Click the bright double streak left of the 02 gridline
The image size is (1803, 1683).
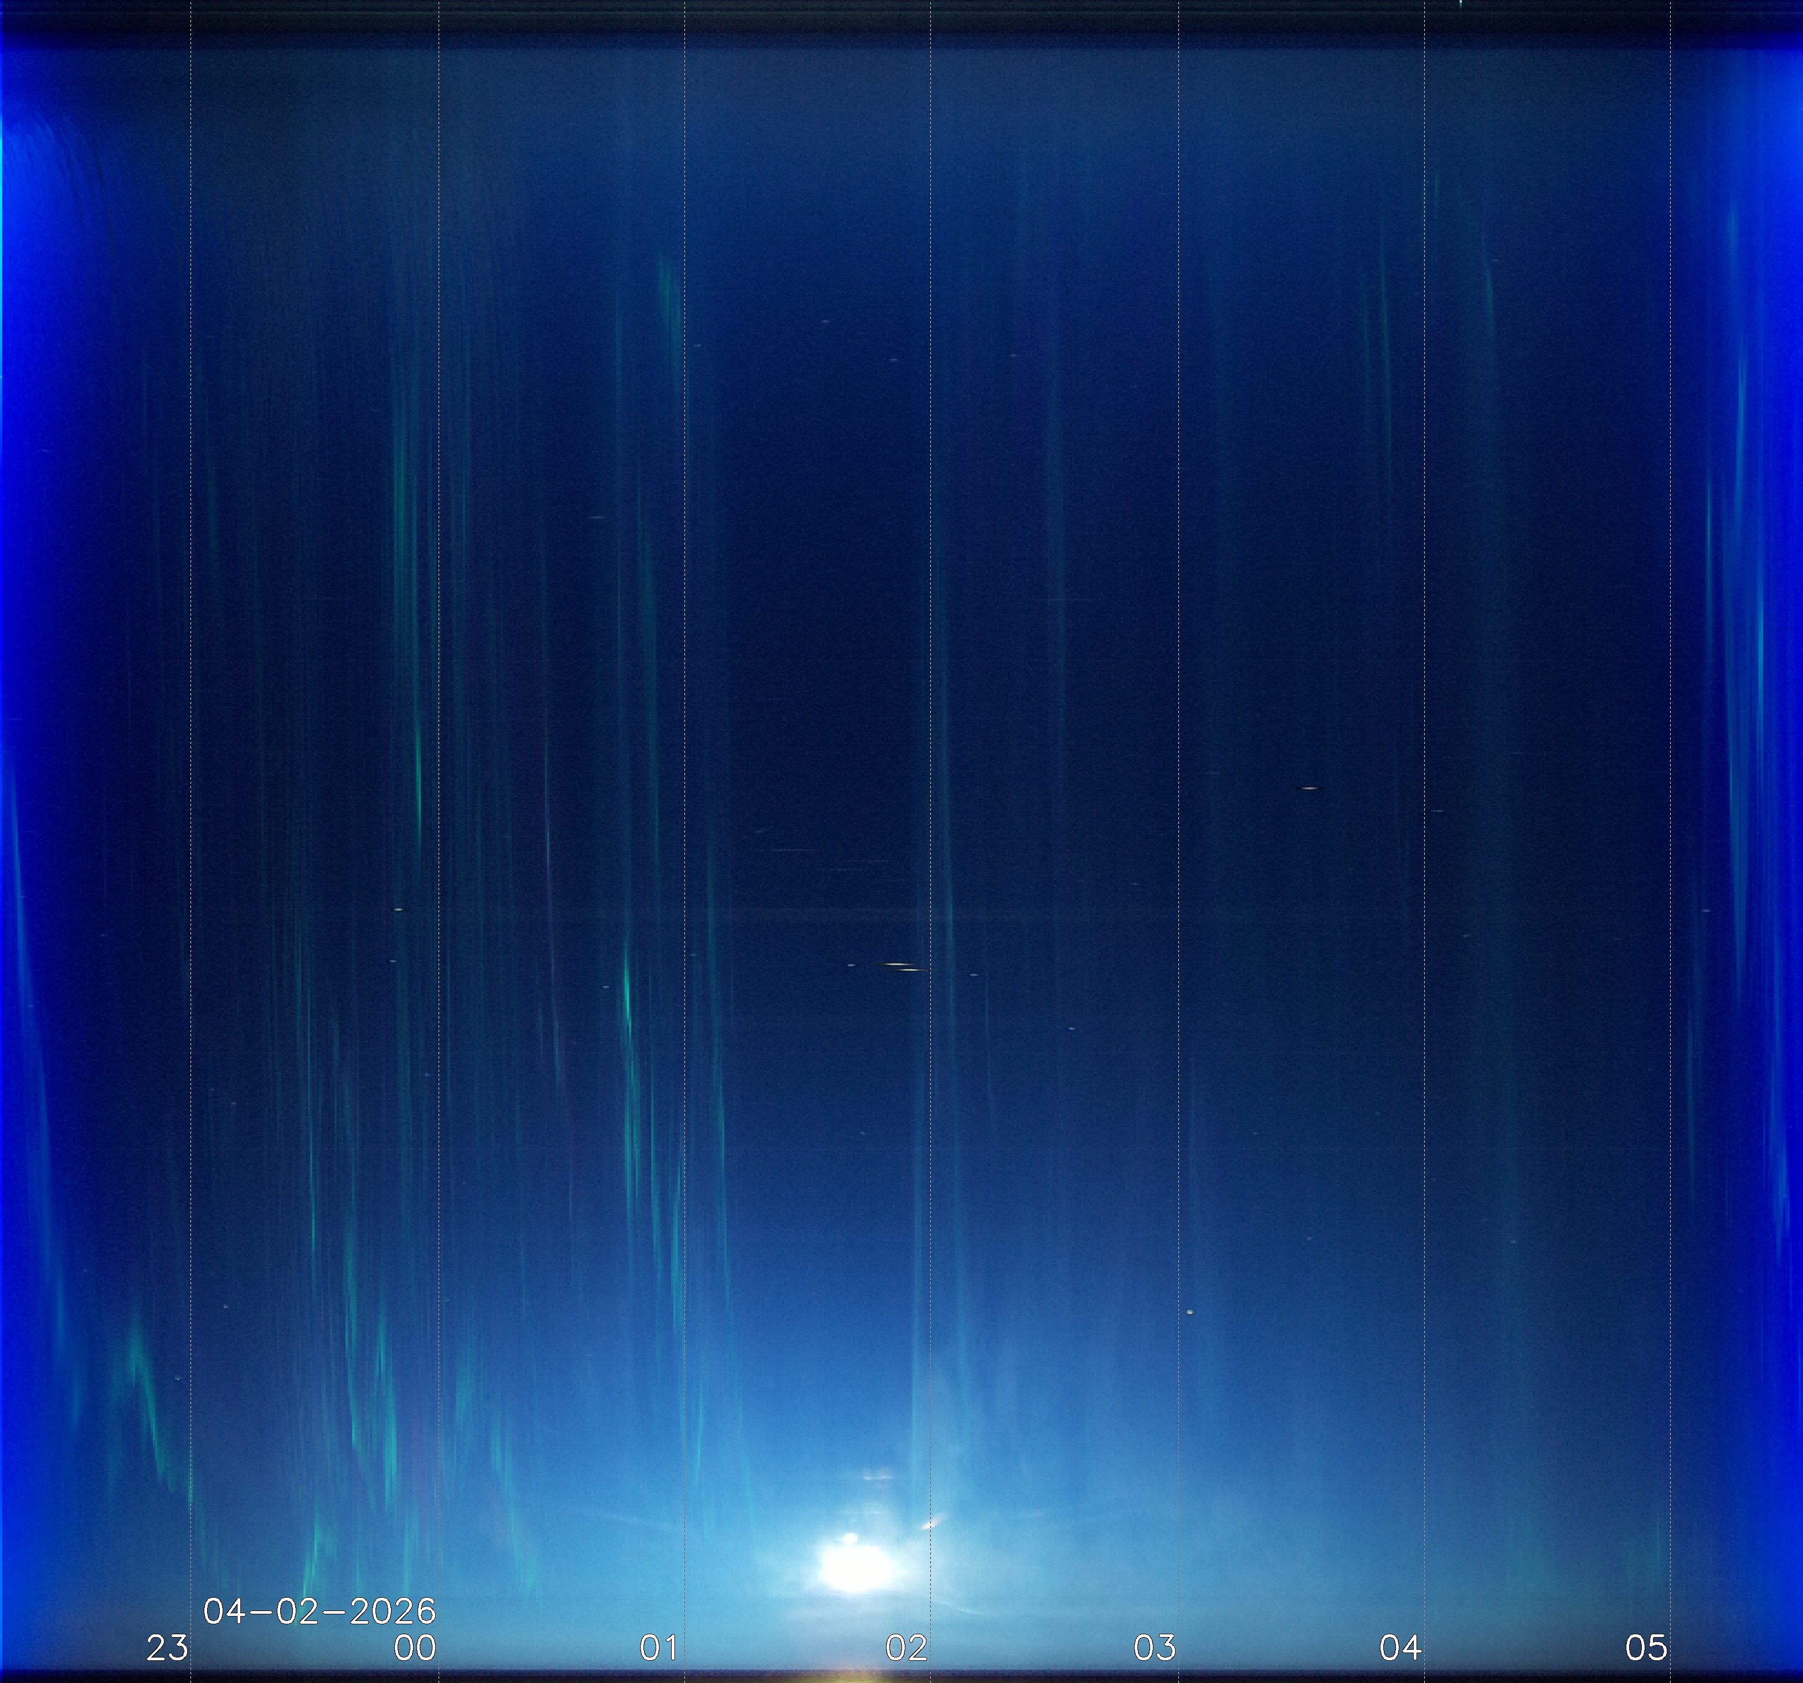(x=903, y=967)
